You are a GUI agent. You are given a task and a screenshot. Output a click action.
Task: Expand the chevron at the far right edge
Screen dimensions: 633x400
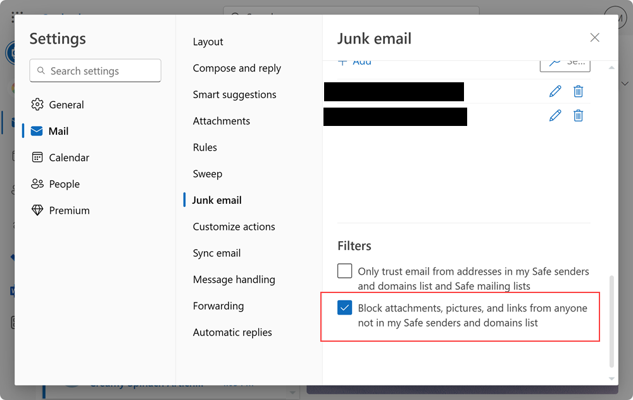click(625, 83)
